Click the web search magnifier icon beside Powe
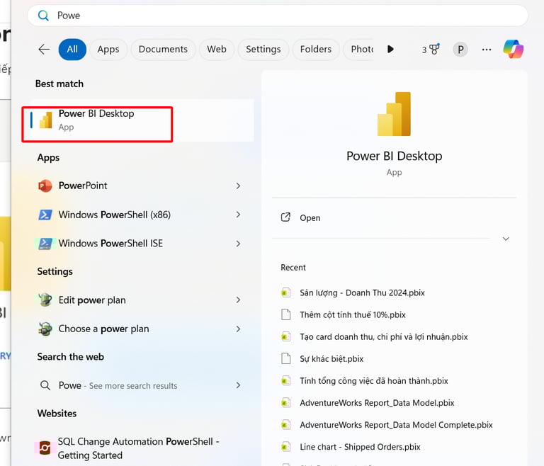 (45, 385)
